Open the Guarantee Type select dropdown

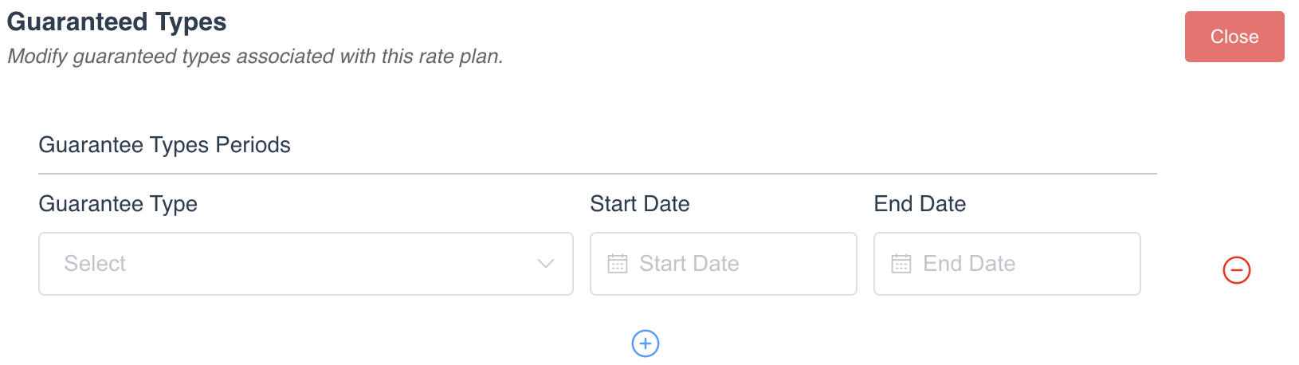tap(305, 264)
